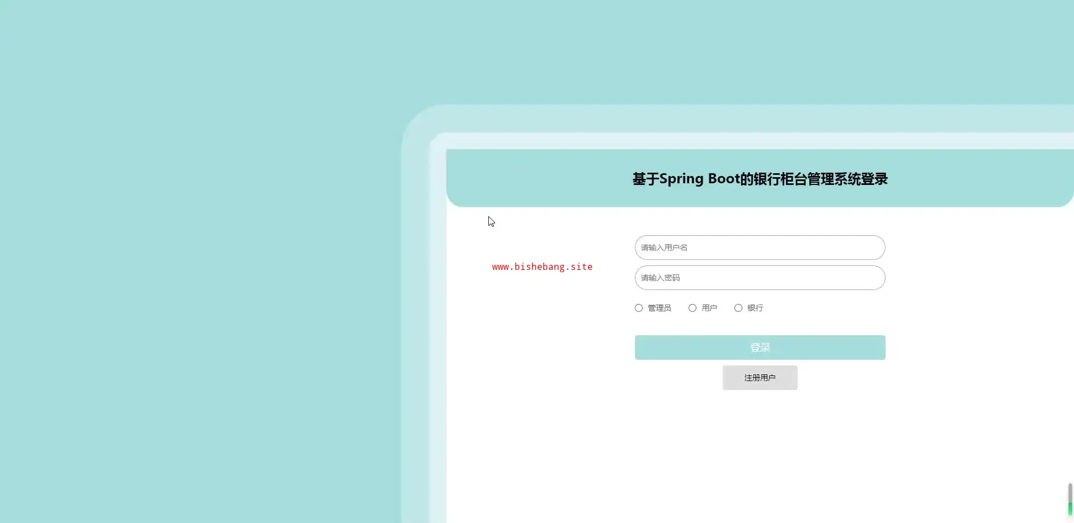Screen dimensions: 1074x523
Task: Open 注册用户 registration button
Action: (760, 378)
